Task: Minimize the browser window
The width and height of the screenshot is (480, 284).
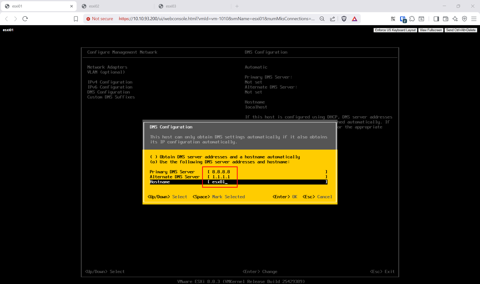Action: (444, 6)
